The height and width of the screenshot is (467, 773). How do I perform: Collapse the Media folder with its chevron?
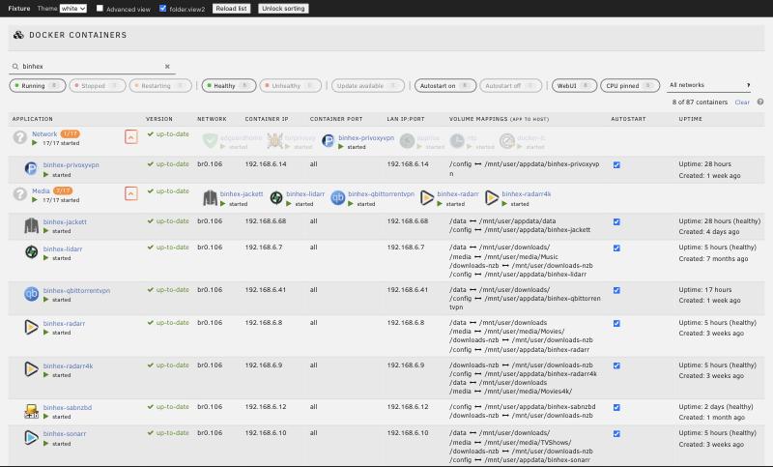pyautogui.click(x=131, y=193)
